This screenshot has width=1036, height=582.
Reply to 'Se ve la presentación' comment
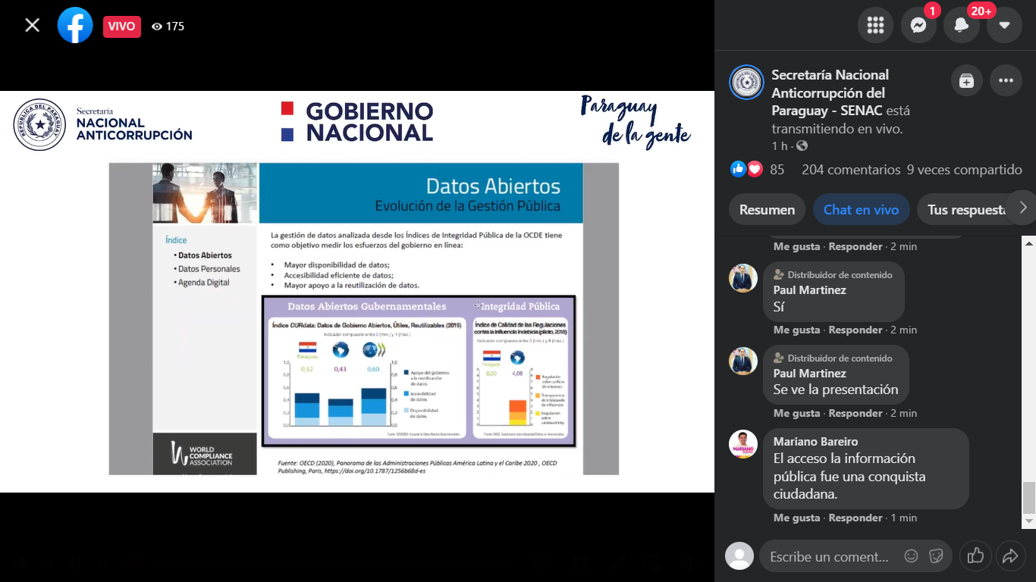(x=855, y=413)
